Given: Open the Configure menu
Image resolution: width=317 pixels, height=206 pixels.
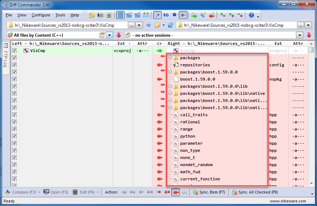Looking at the screenshot, I should [x=41, y=15].
